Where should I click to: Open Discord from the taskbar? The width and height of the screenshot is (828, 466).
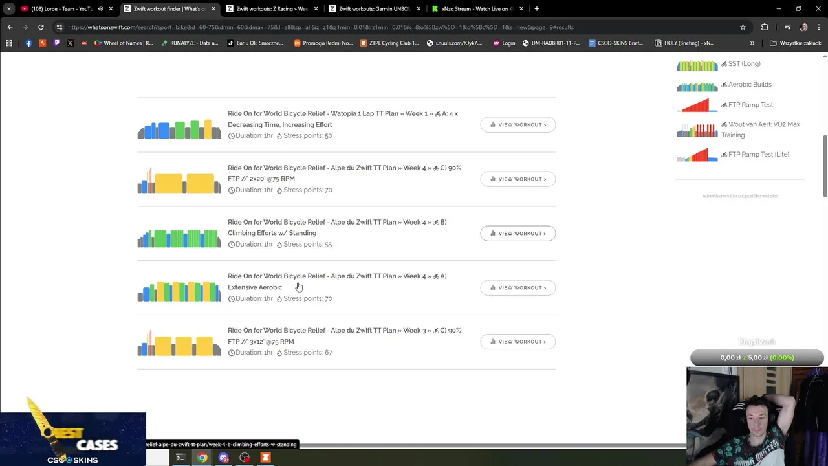pyautogui.click(x=223, y=458)
